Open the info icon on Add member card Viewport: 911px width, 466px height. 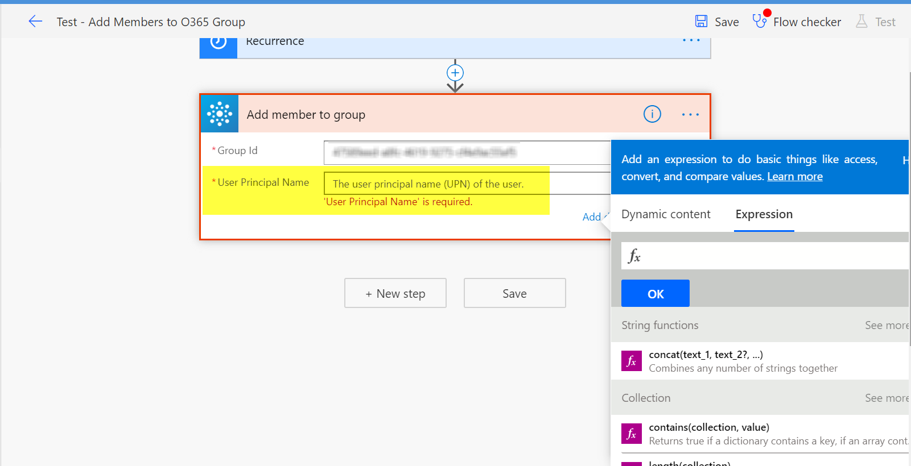pyautogui.click(x=652, y=114)
